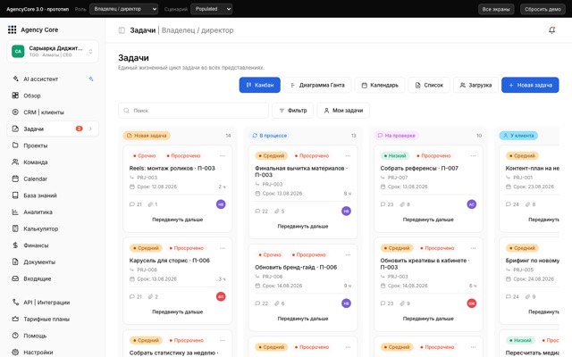Viewport: 572px width, 357px height.
Task: Open options menu on Финальная вычитка материалов card
Action: click(x=348, y=155)
